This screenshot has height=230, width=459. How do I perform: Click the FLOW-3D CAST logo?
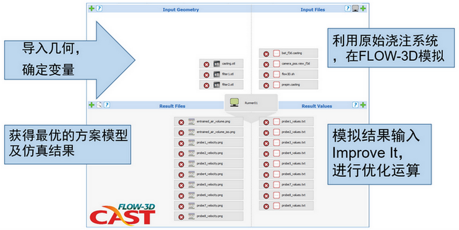click(x=123, y=215)
